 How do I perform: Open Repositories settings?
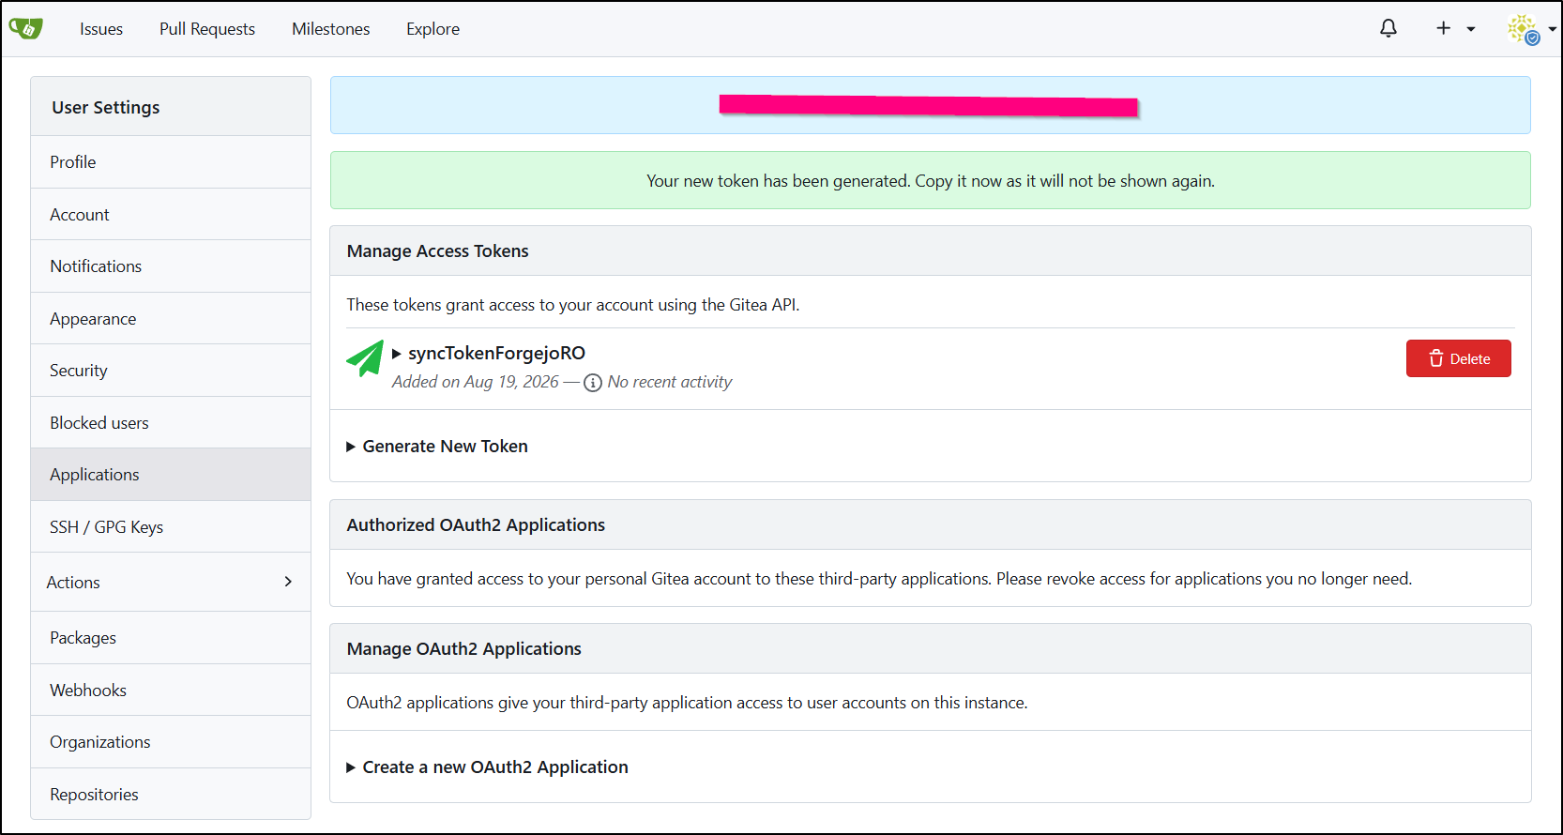pos(171,795)
